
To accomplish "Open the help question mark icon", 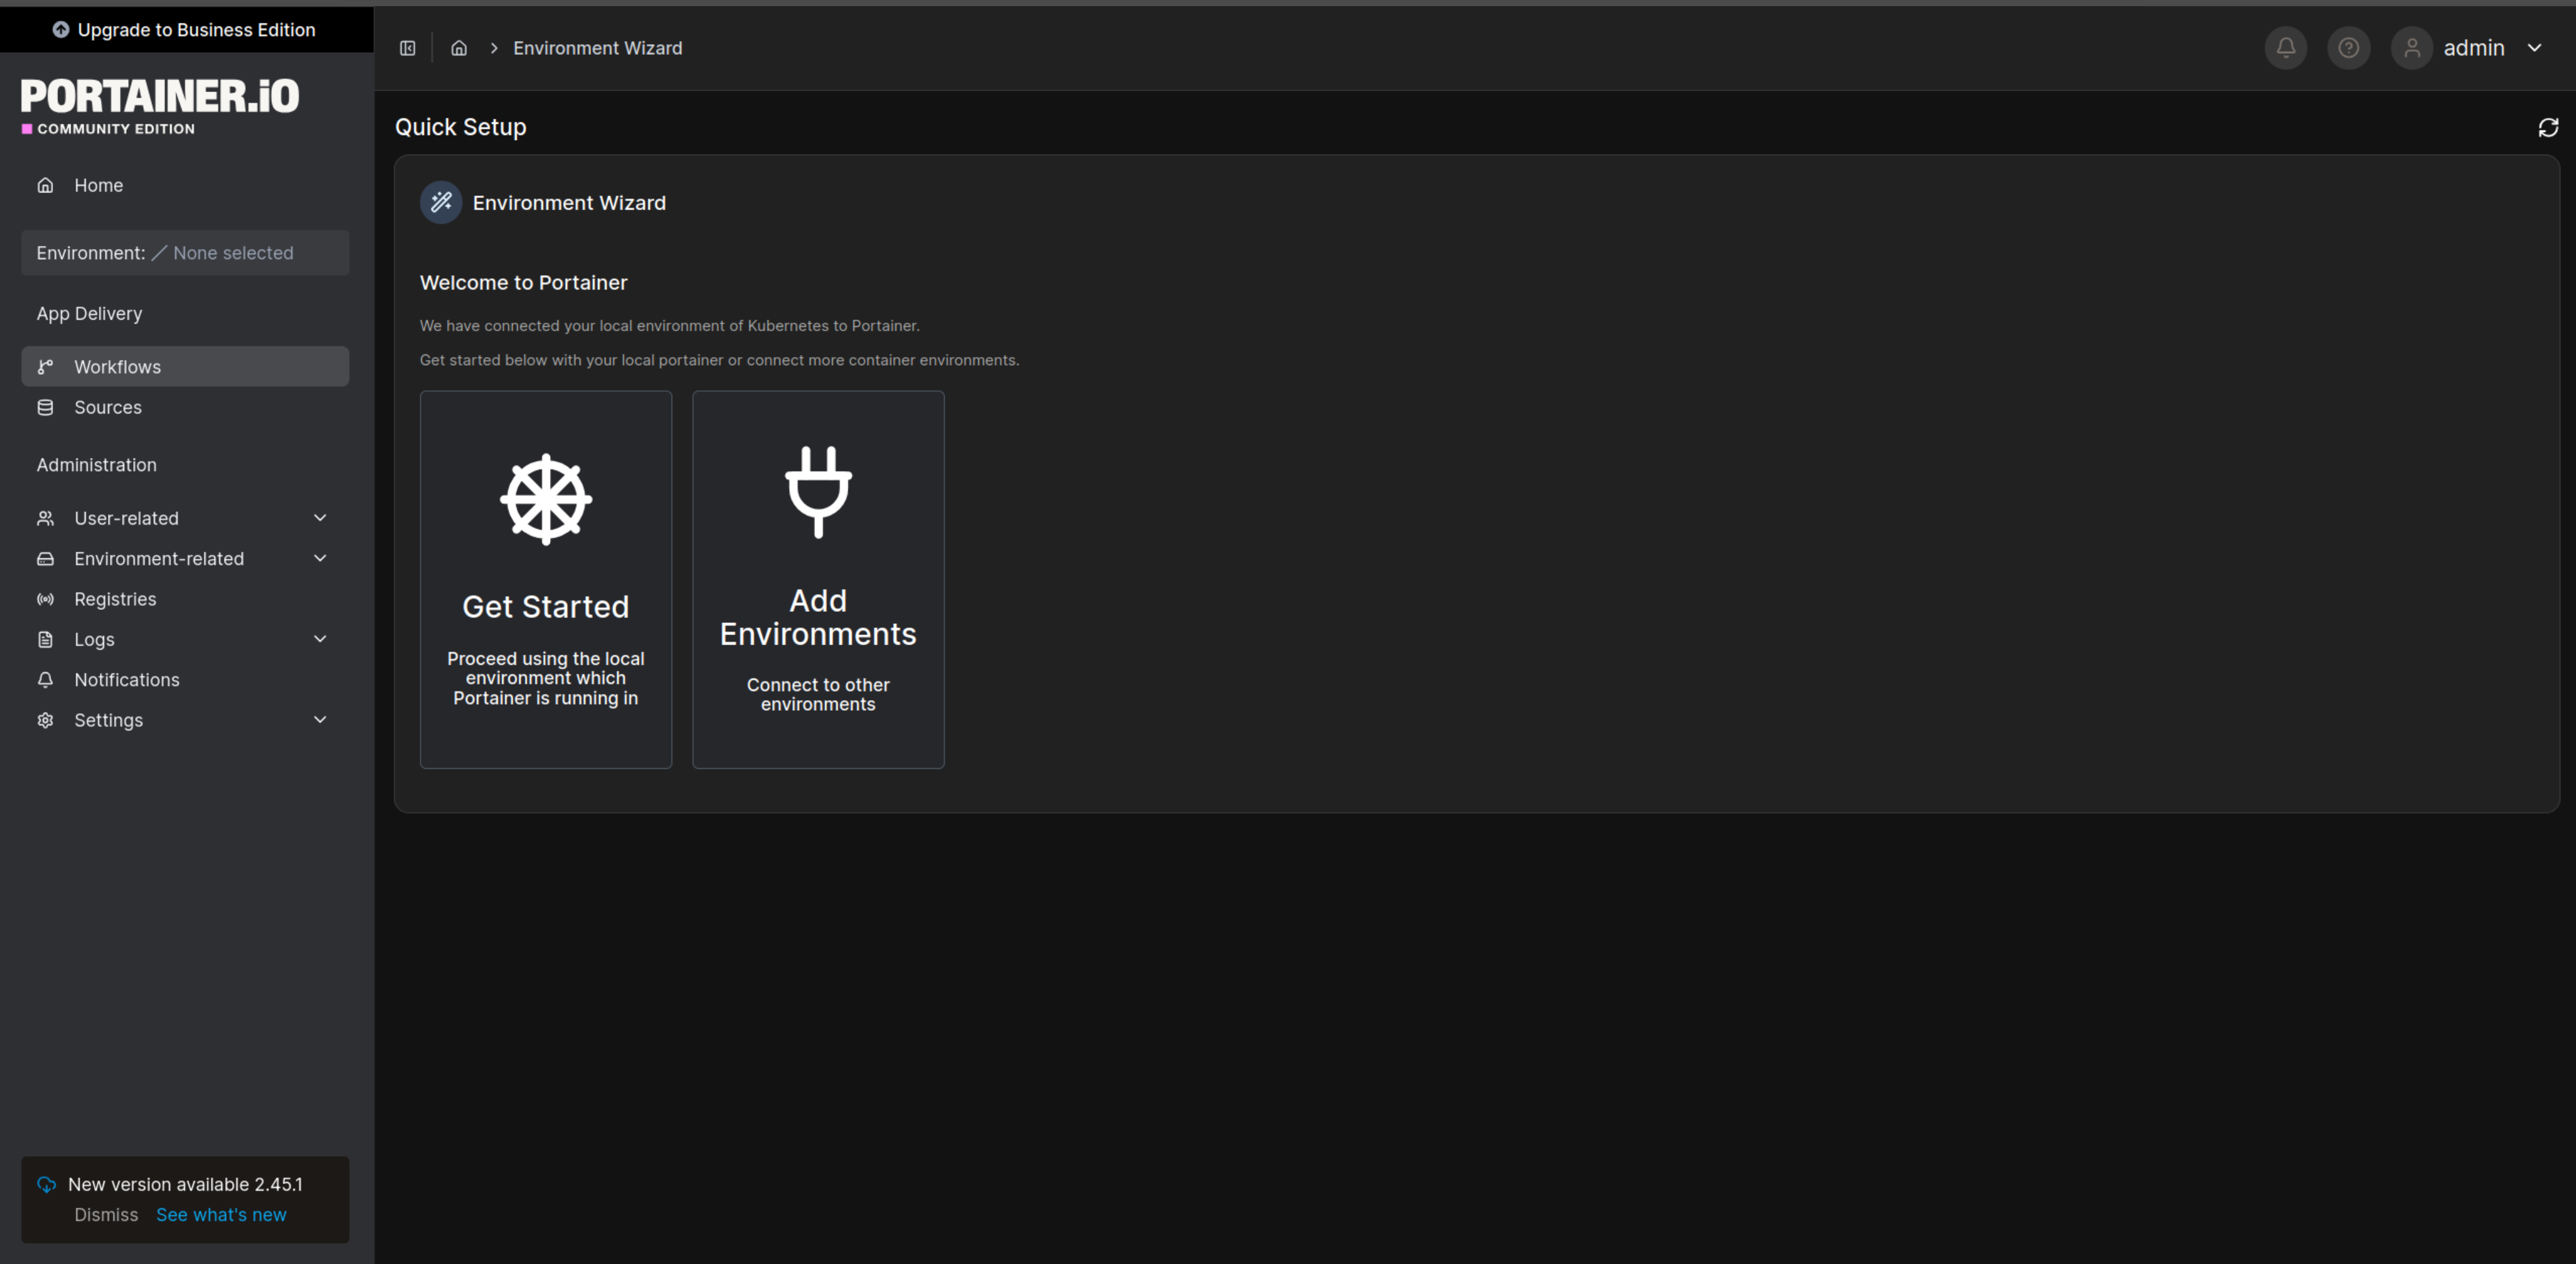I will 2349,48.
